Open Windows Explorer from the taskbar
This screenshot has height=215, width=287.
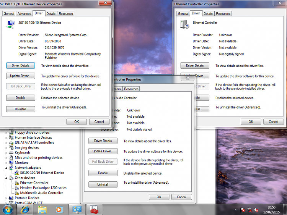point(42,210)
